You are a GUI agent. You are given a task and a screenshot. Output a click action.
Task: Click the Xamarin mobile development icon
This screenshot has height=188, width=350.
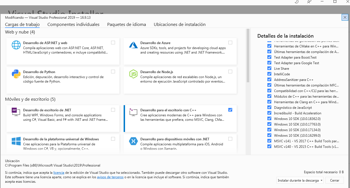[133, 141]
